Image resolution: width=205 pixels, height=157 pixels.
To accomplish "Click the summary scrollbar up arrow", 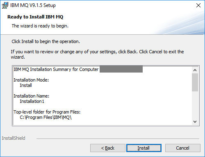I will (x=195, y=70).
